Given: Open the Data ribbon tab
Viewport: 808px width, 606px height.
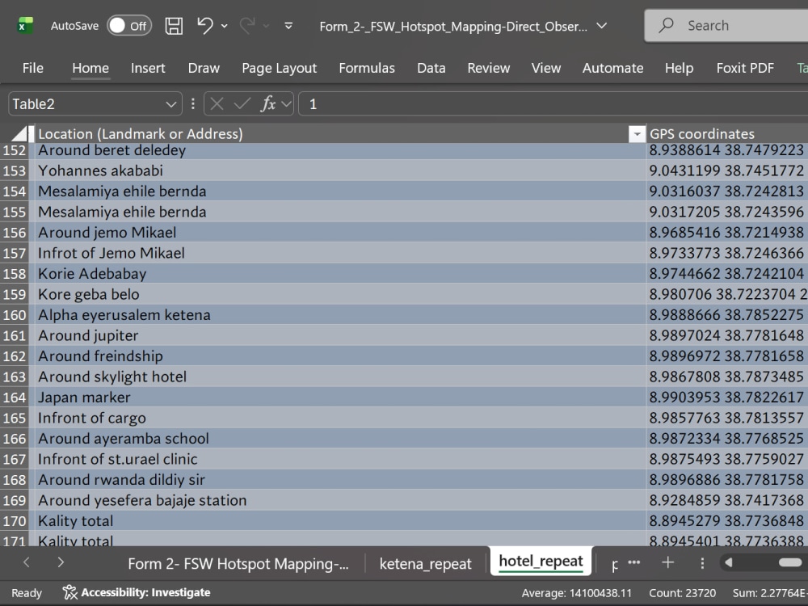Looking at the screenshot, I should coord(431,68).
